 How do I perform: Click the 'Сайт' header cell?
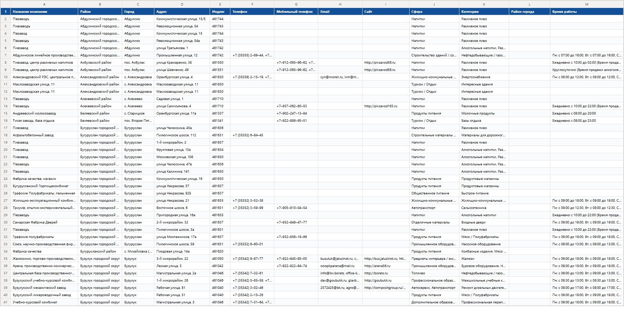(386, 12)
